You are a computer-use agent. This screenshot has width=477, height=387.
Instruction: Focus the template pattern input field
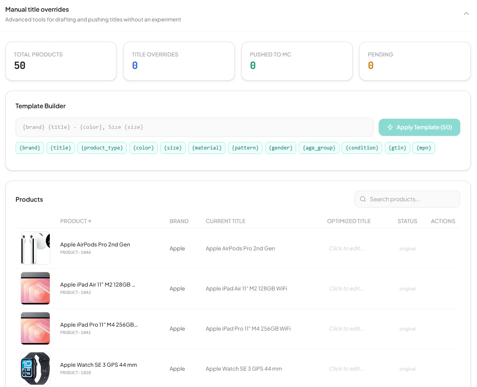click(x=194, y=127)
